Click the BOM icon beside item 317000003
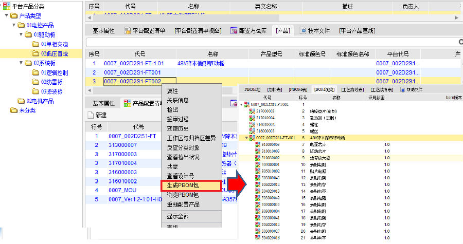The width and height of the screenshot is (463, 244). tap(252, 111)
